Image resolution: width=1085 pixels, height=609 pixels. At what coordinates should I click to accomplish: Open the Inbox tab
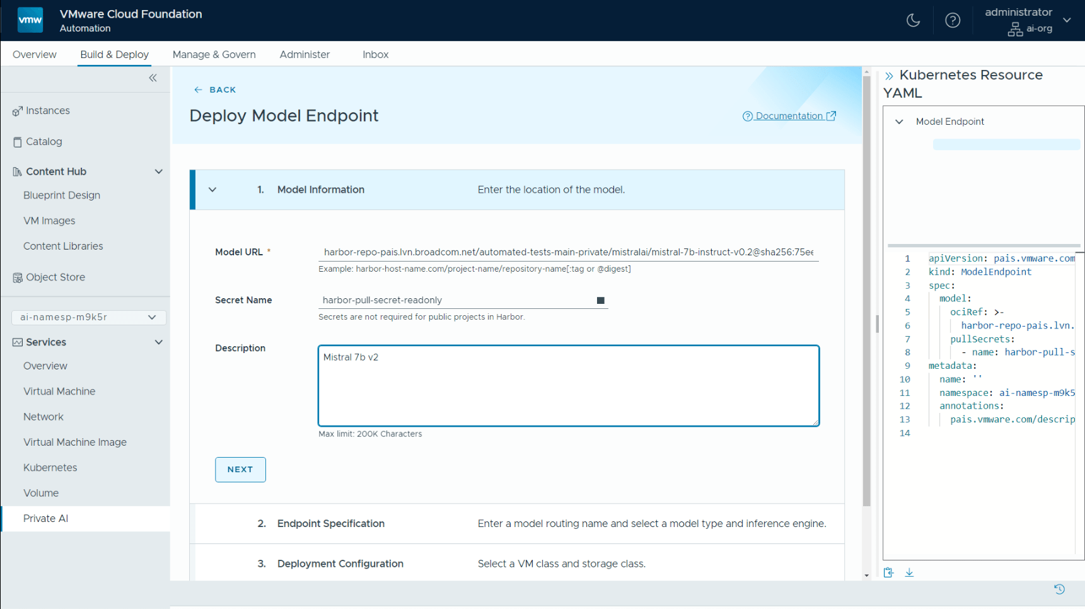[x=375, y=54]
